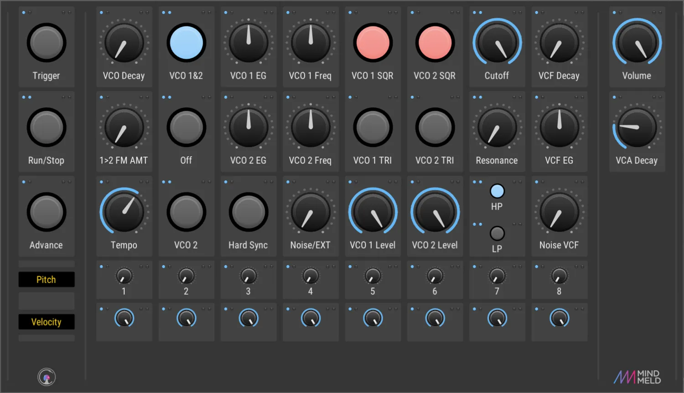The image size is (684, 393).
Task: Toggle the VCO 1 SQR button
Action: tap(373, 43)
